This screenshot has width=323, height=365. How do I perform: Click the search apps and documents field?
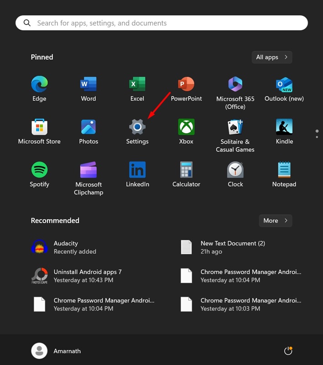pyautogui.click(x=162, y=23)
